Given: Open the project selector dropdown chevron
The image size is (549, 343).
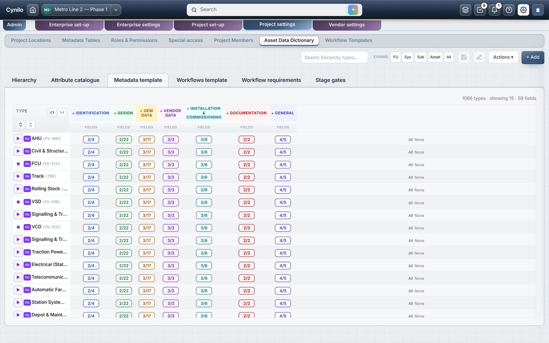Looking at the screenshot, I should click(x=116, y=10).
